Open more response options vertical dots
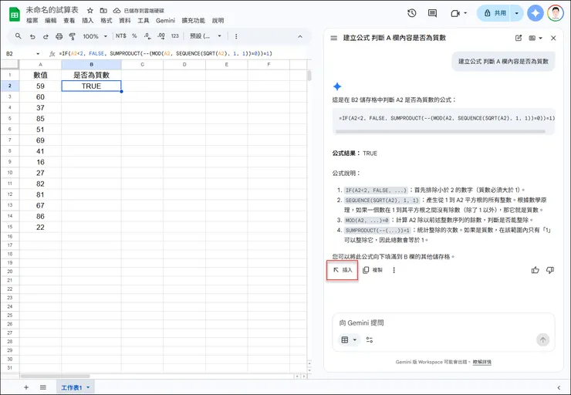 click(394, 270)
